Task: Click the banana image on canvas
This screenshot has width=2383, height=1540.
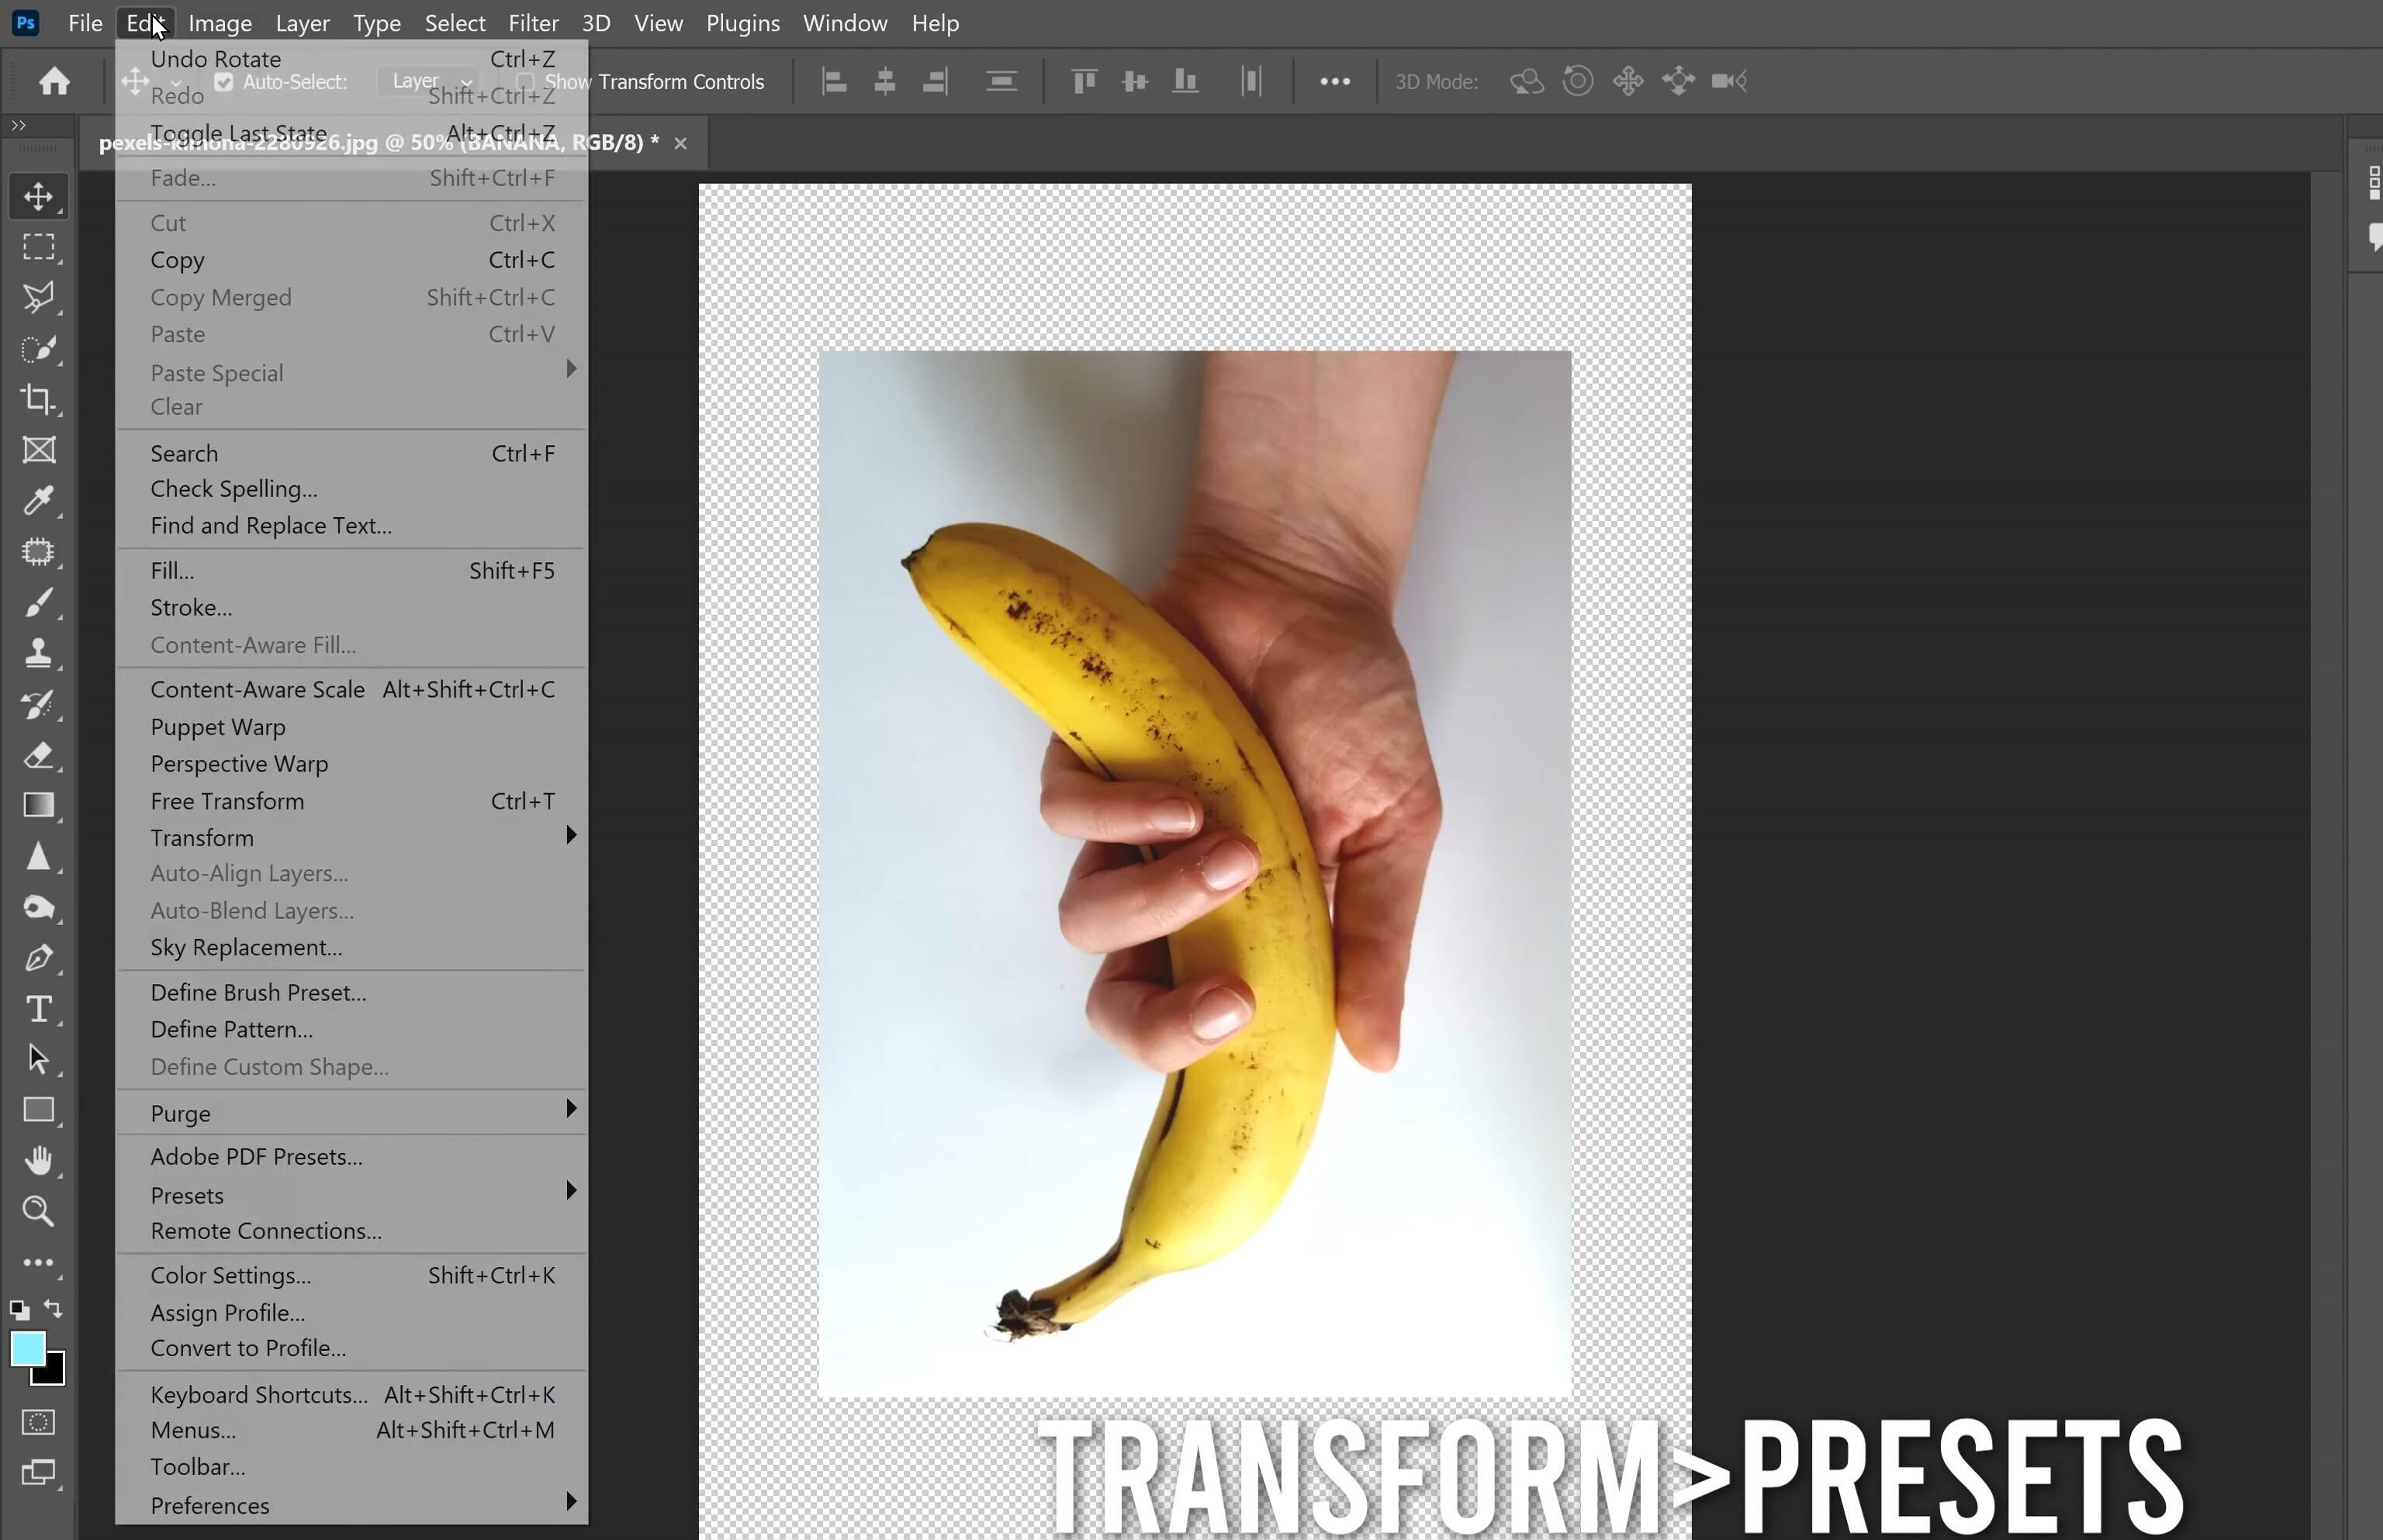Action: click(x=1195, y=872)
